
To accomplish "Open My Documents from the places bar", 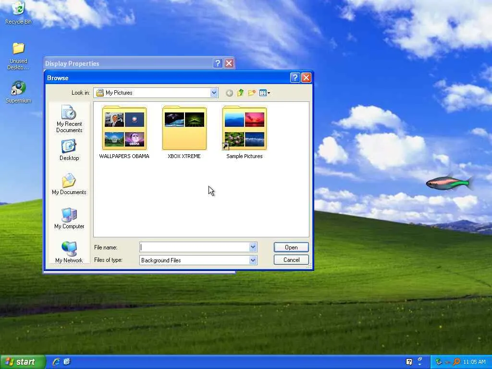I will point(69,184).
